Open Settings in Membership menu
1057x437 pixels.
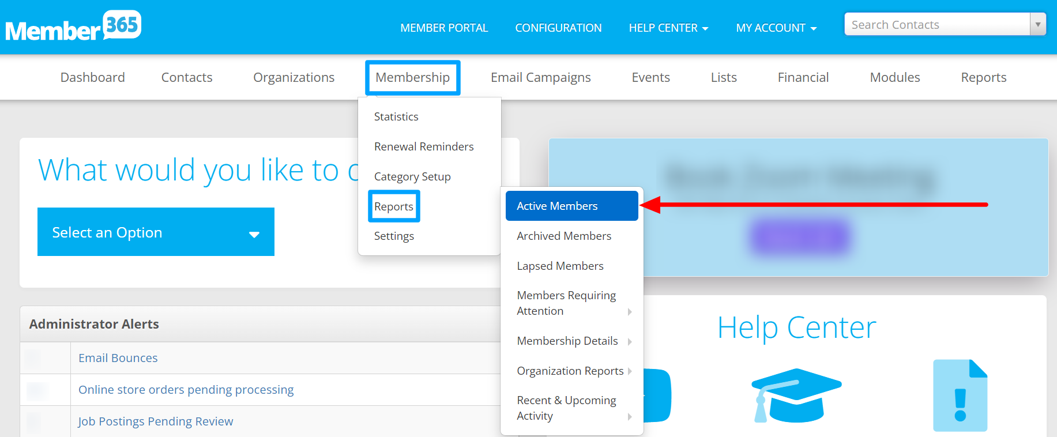tap(394, 236)
